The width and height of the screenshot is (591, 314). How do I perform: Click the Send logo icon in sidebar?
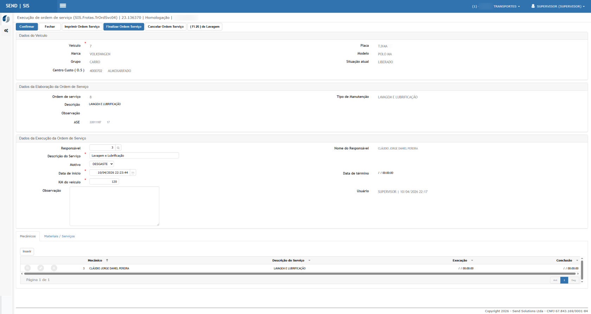(6, 19)
